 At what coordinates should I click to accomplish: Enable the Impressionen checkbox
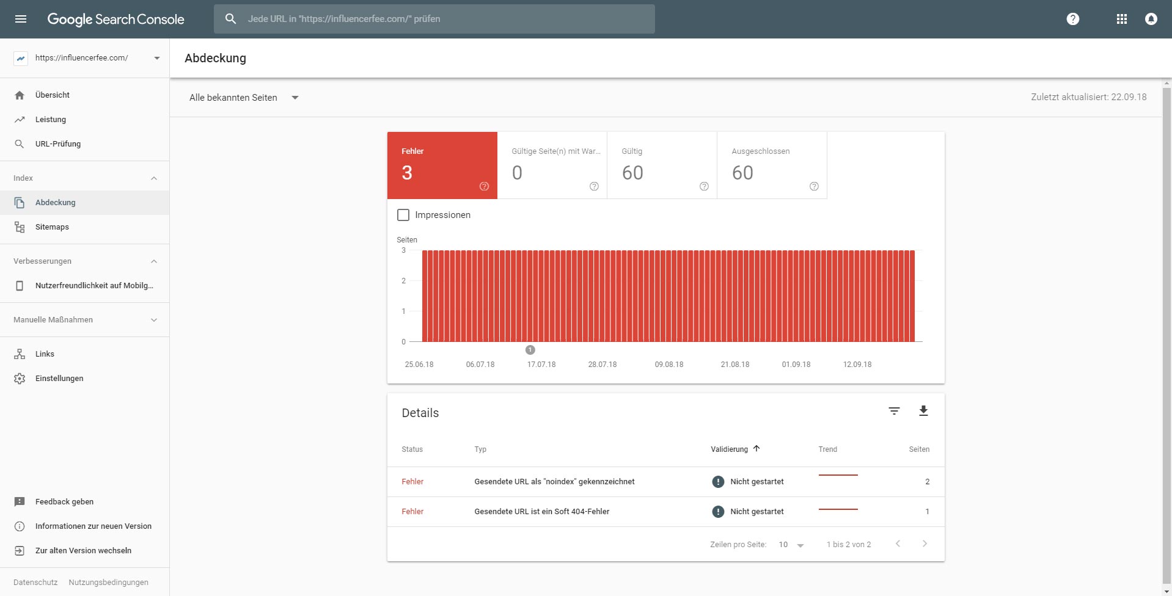[403, 215]
